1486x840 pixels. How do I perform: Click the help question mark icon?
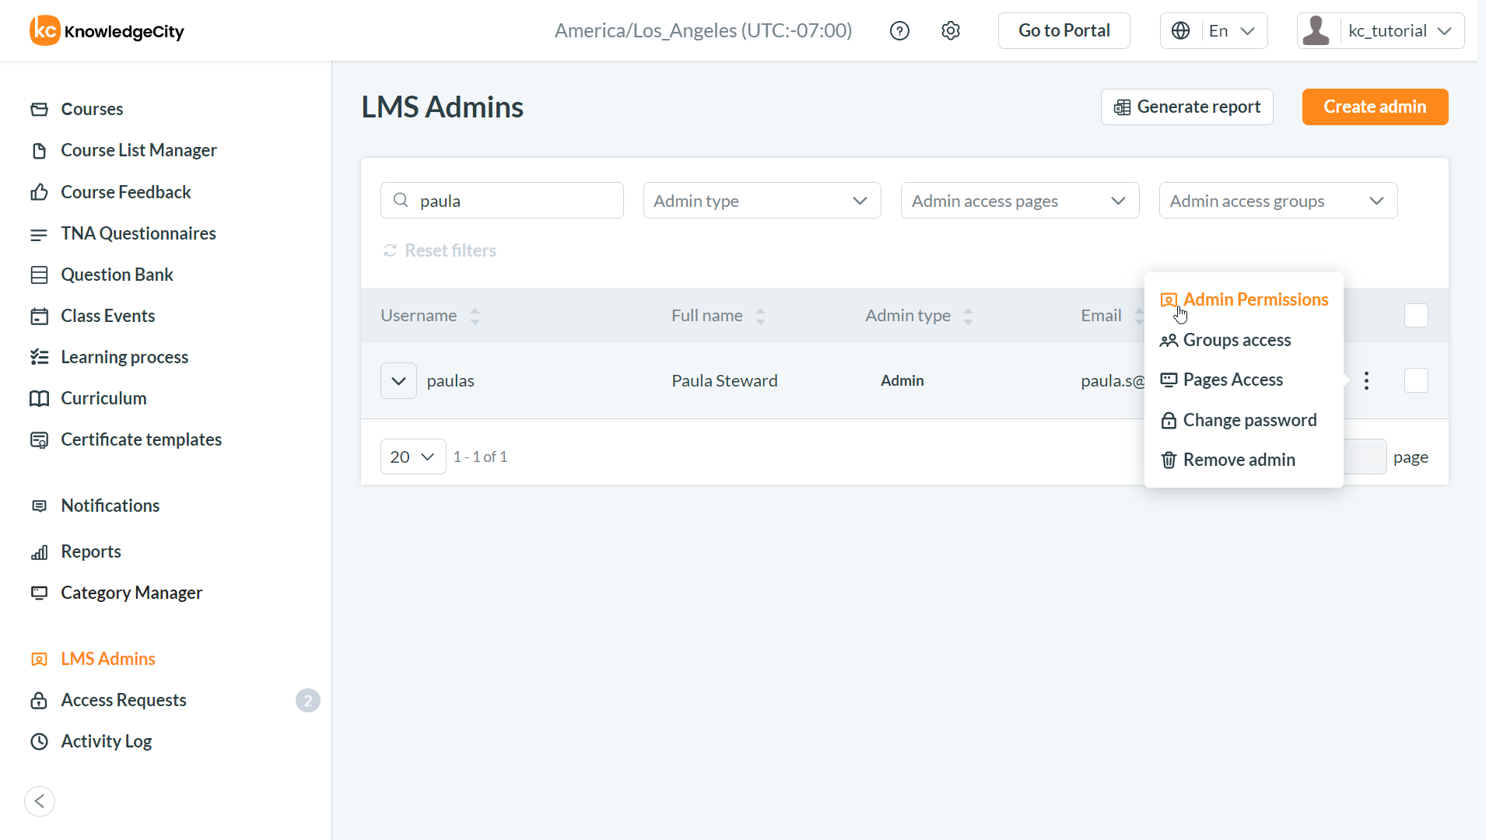[x=899, y=31]
